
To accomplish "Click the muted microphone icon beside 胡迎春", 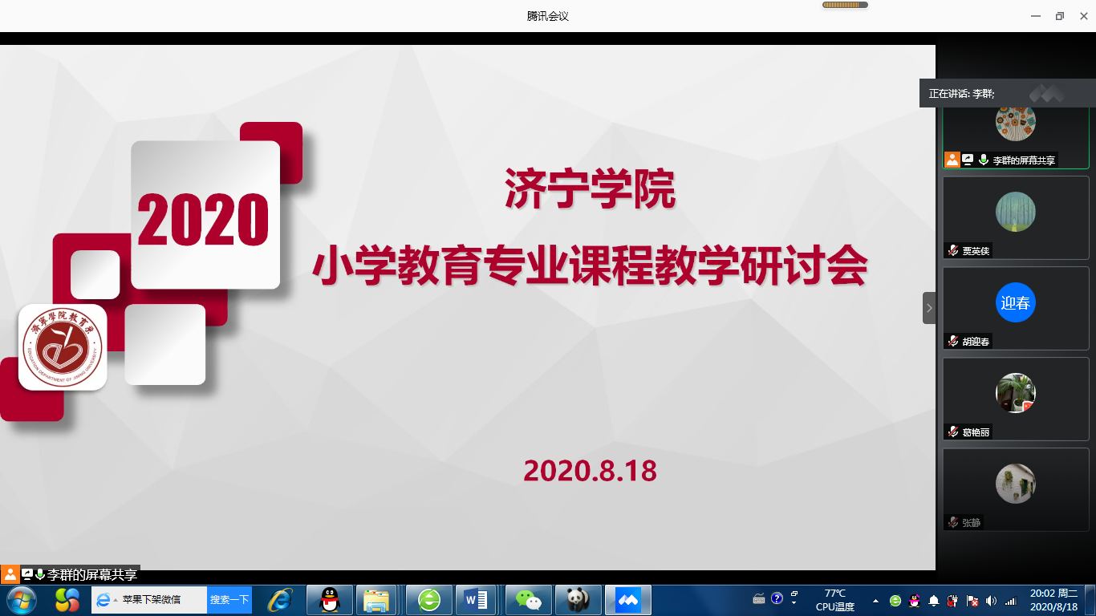I will click(953, 342).
